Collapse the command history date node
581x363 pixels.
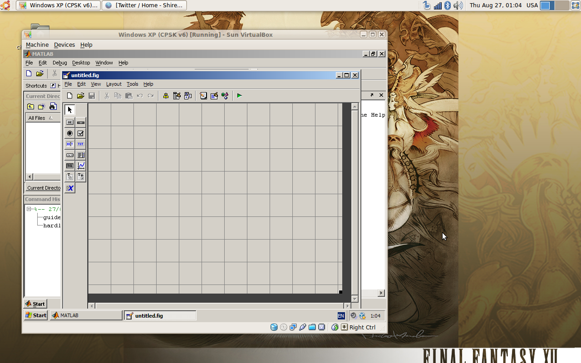[29, 209]
